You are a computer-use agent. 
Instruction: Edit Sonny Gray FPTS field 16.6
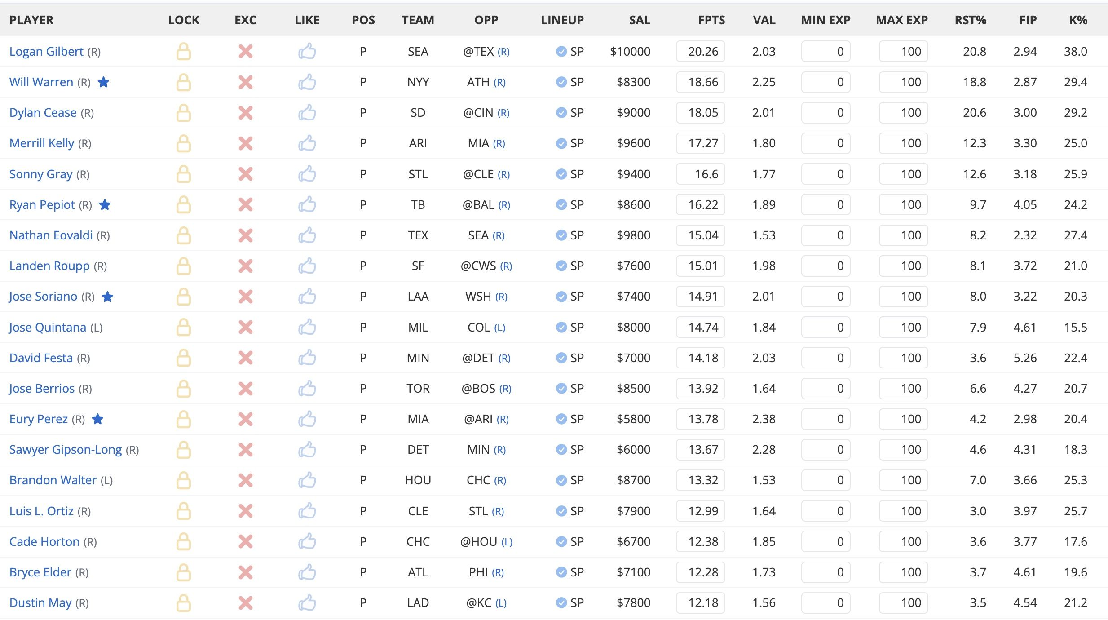tap(701, 174)
